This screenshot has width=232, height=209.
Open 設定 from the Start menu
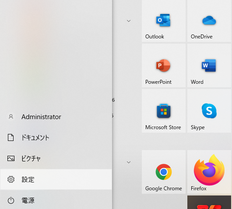tap(56, 179)
